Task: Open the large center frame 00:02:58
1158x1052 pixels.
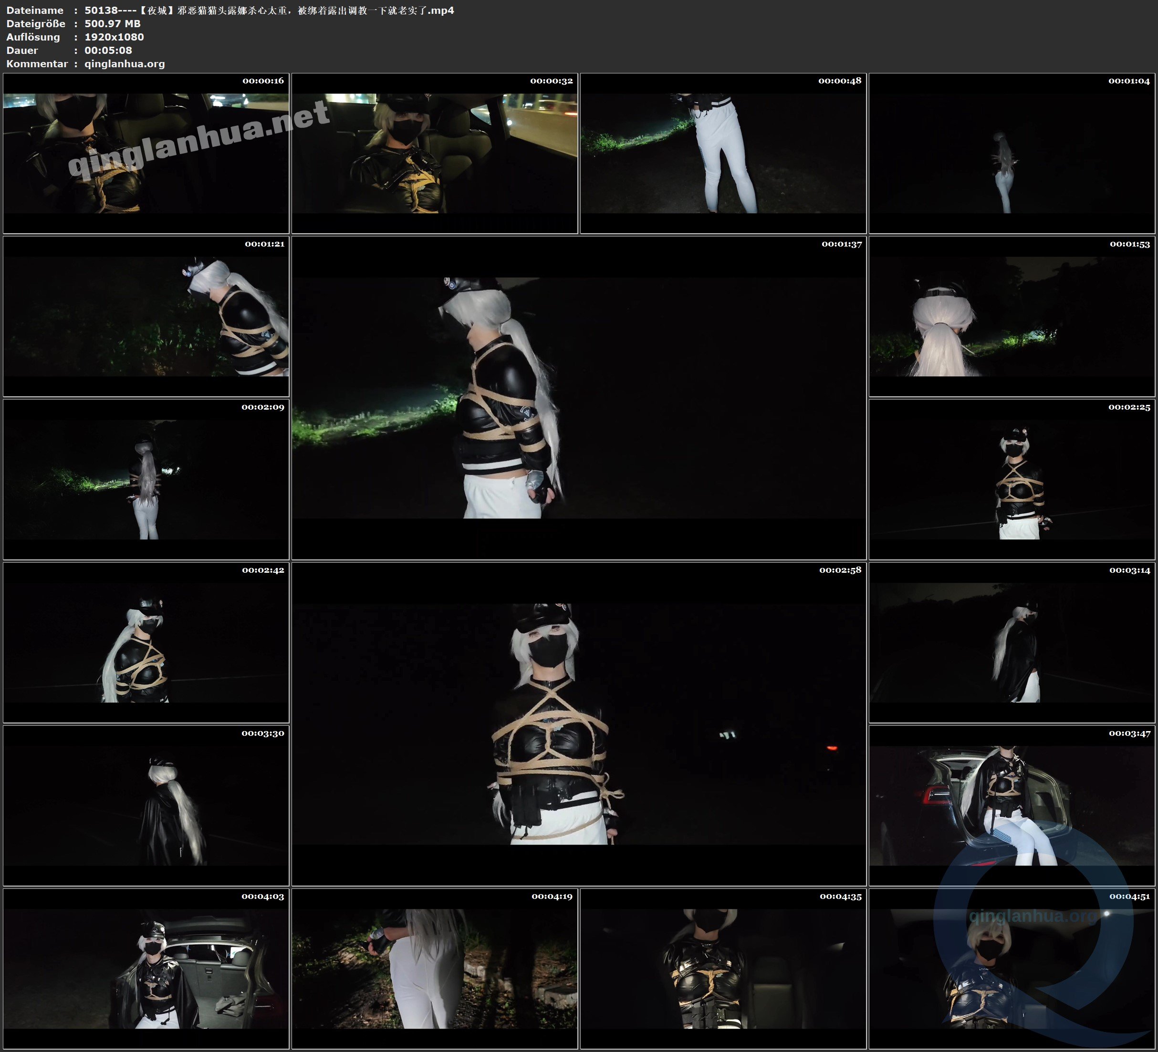Action: 578,723
